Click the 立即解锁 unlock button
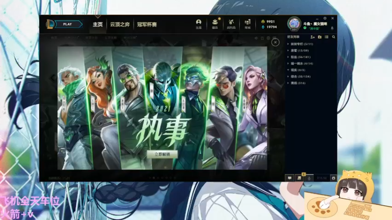392x220 pixels. click(162, 154)
